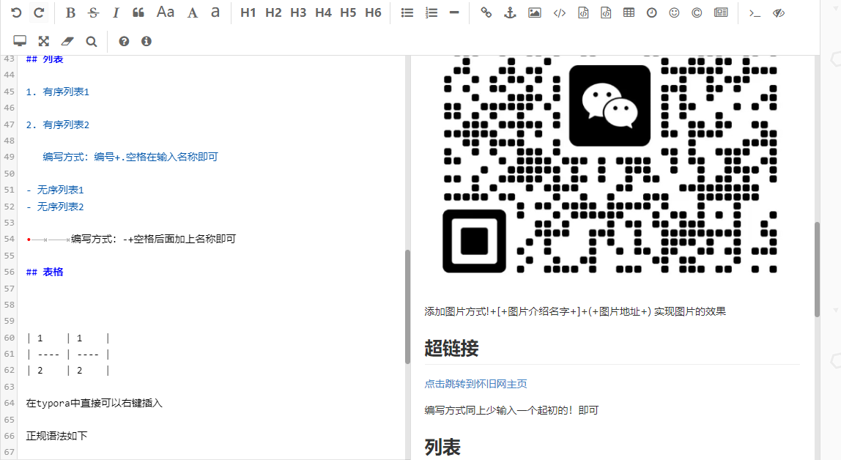
Task: Insert a reference link with anchor icon
Action: pyautogui.click(x=510, y=12)
